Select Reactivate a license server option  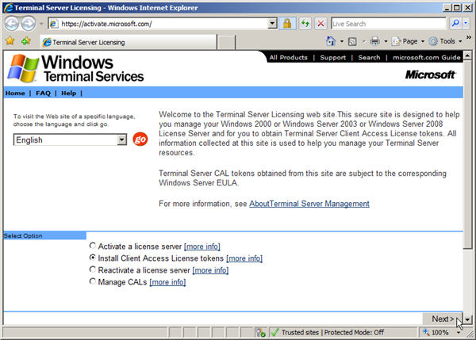pos(93,269)
